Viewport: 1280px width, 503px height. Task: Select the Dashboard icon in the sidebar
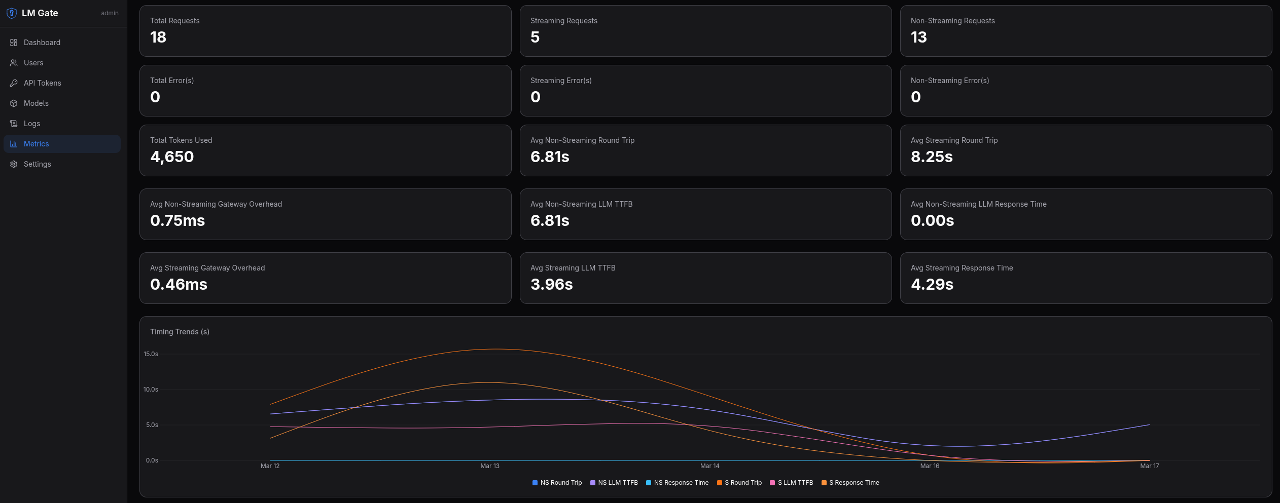pyautogui.click(x=14, y=43)
